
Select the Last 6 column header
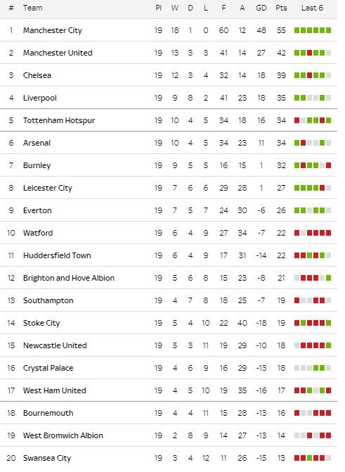312,8
